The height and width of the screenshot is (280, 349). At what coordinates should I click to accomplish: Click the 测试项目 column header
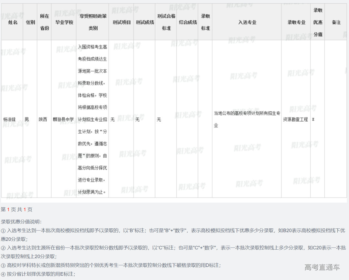[122, 22]
